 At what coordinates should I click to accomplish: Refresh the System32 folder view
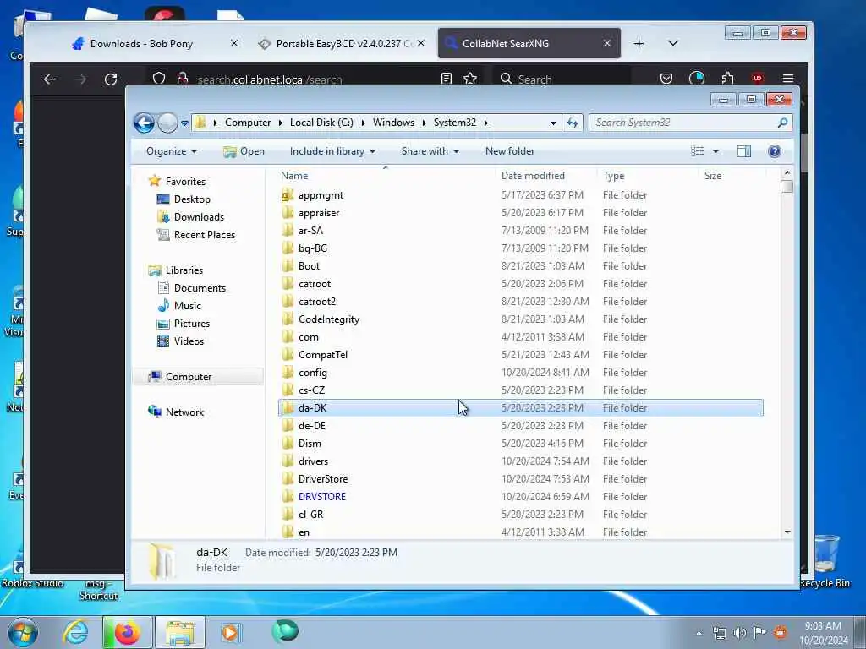point(573,123)
